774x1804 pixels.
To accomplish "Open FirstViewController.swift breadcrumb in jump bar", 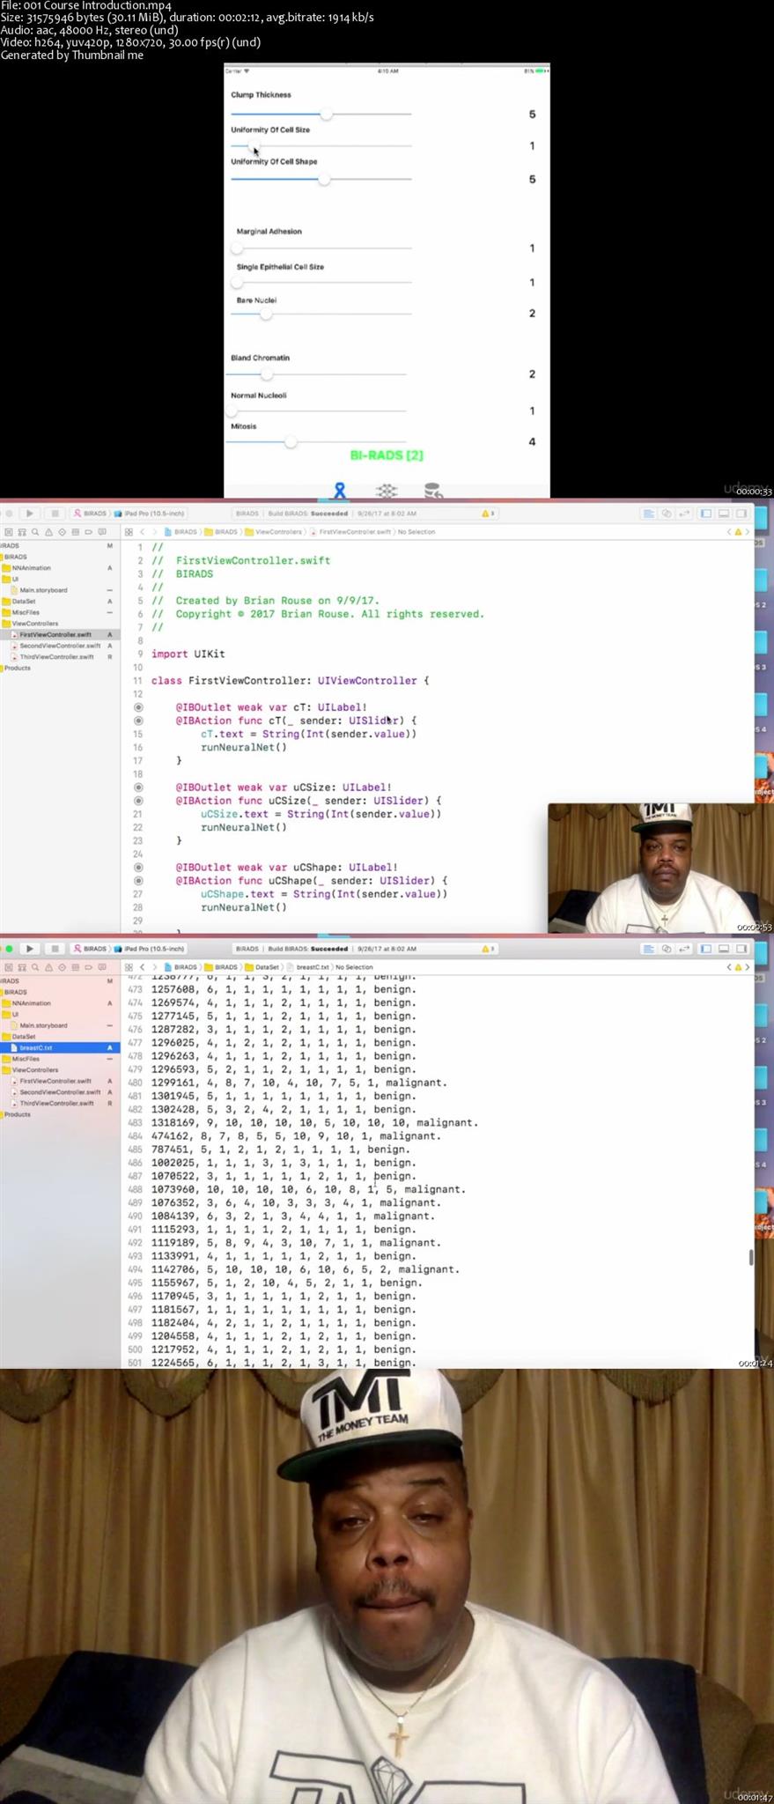I will click(350, 532).
